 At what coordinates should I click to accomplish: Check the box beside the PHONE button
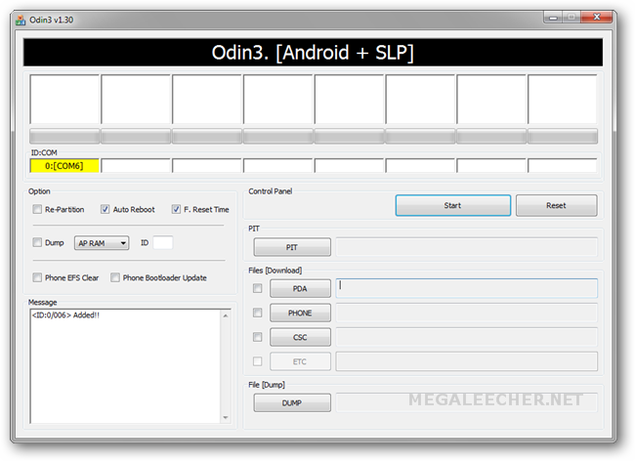click(x=257, y=313)
